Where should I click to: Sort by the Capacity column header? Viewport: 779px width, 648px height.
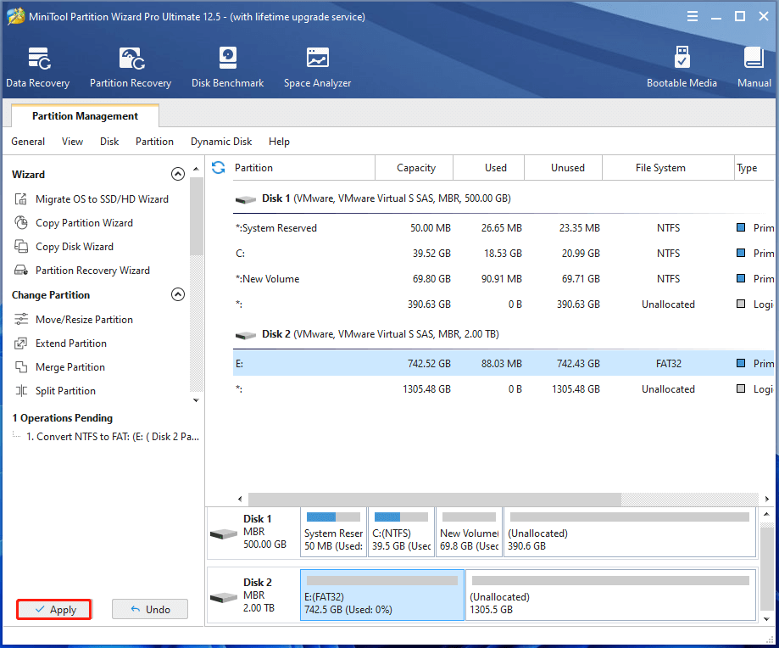[x=416, y=167]
